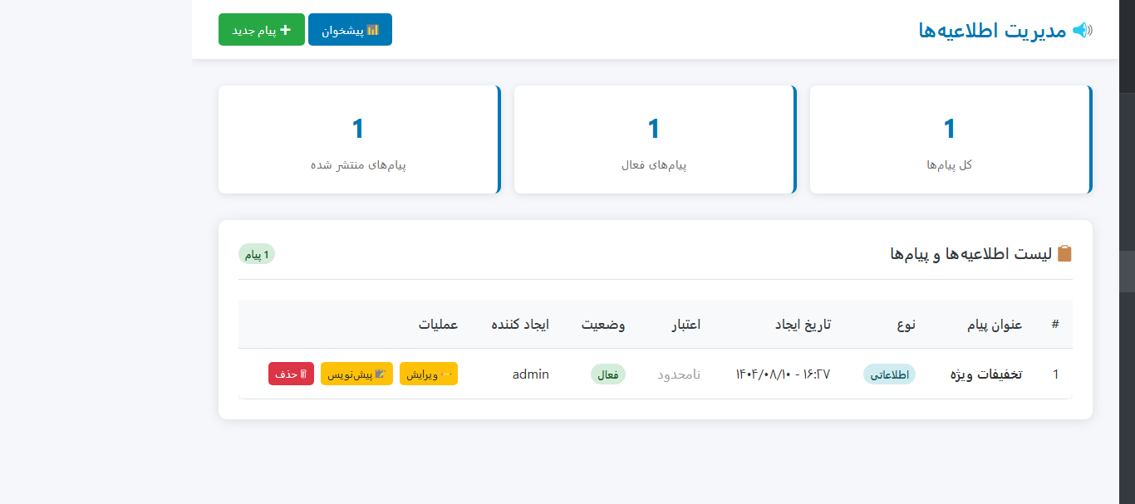Click the پیام‌های منتشر شده card

coord(358,139)
